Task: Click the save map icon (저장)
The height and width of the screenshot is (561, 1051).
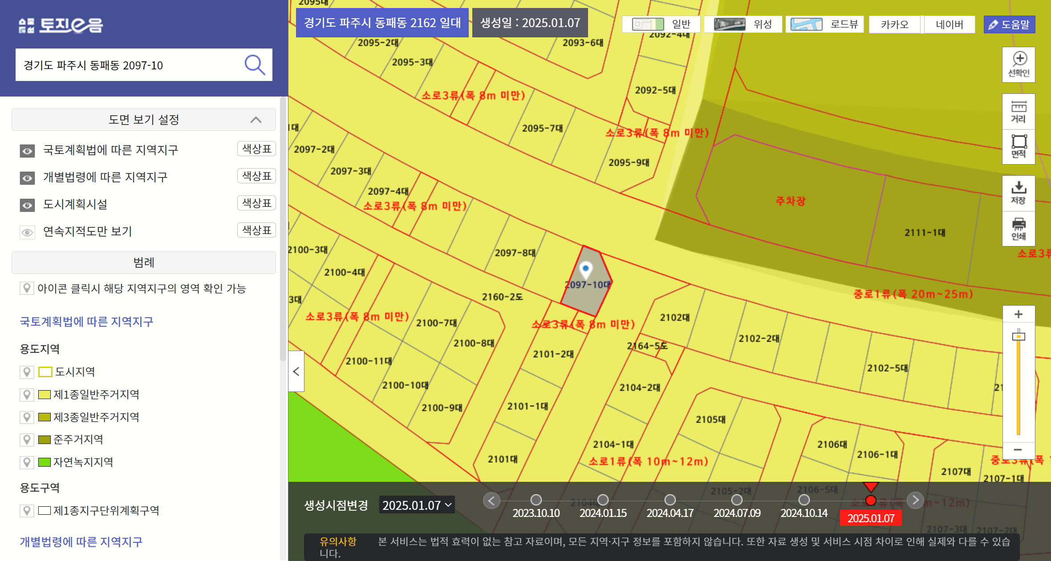Action: click(1018, 193)
